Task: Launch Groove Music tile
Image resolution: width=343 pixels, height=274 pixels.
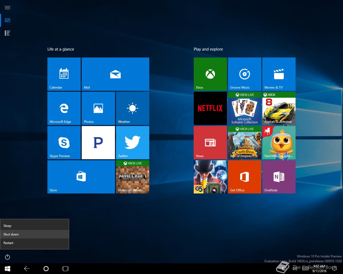Action: pos(244,74)
